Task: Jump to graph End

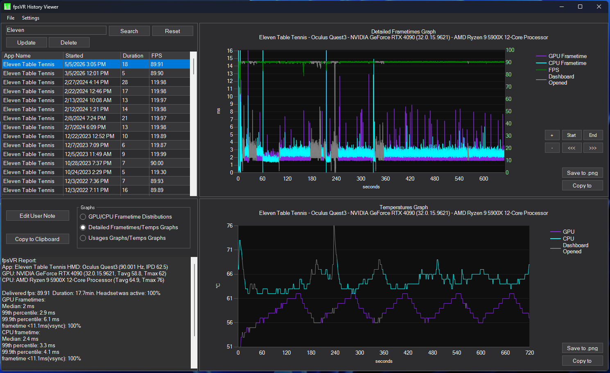Action: (593, 135)
